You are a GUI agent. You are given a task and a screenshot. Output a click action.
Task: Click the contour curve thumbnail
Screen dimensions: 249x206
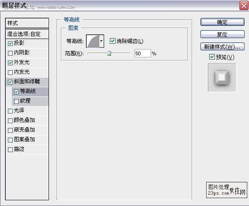pyautogui.click(x=93, y=41)
